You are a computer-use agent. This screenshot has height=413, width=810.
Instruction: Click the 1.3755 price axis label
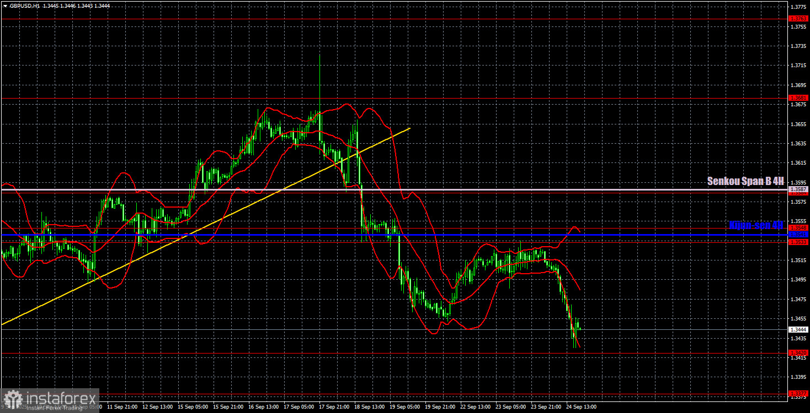[x=799, y=26]
